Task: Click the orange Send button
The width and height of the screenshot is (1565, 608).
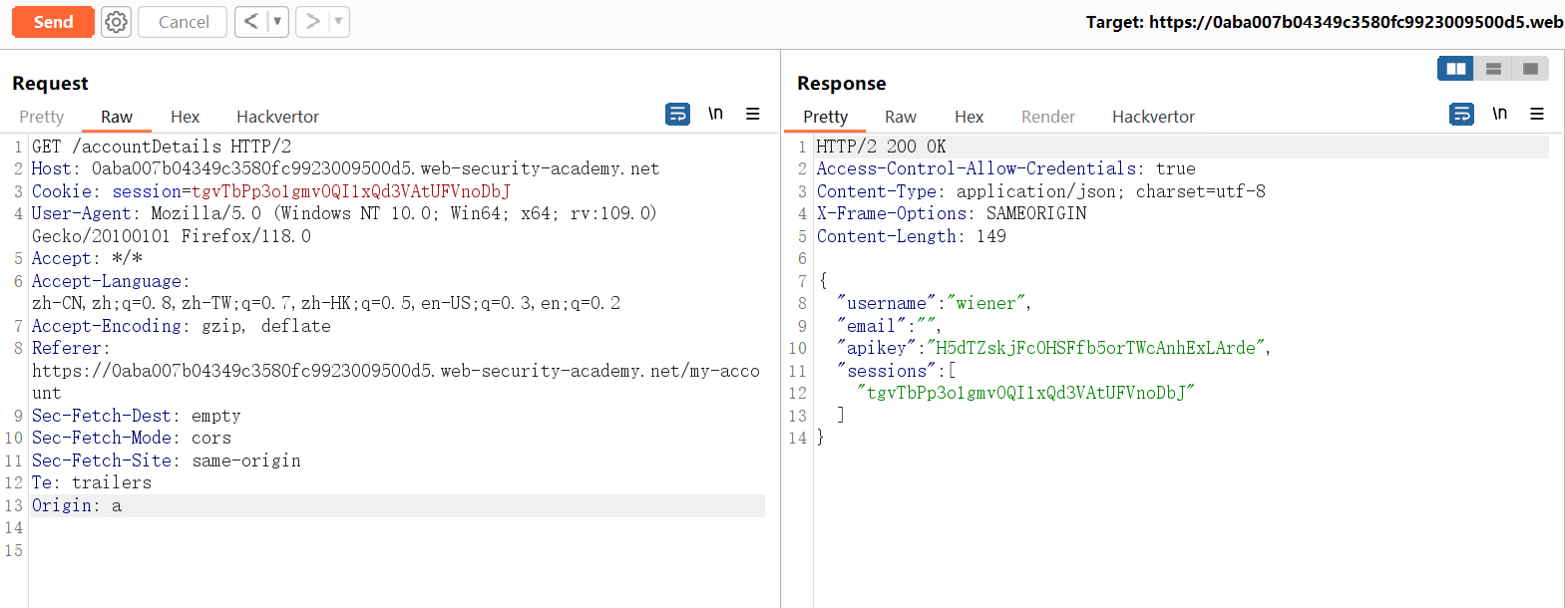Action: point(53,22)
